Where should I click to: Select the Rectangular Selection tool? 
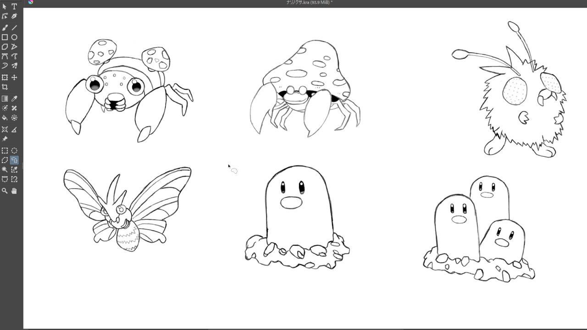(x=5, y=150)
